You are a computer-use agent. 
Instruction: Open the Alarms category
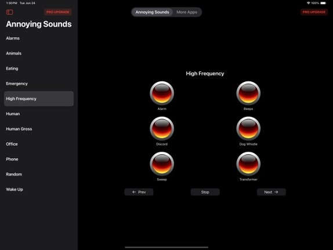pyautogui.click(x=39, y=38)
